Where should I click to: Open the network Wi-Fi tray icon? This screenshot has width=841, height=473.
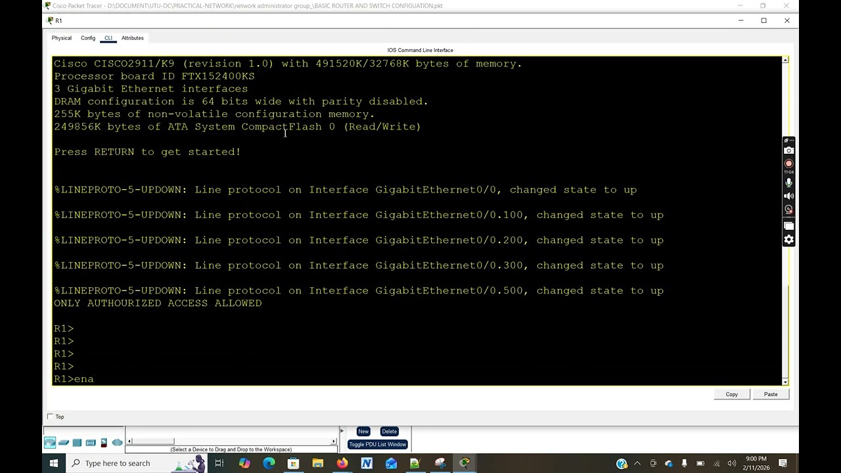[717, 464]
